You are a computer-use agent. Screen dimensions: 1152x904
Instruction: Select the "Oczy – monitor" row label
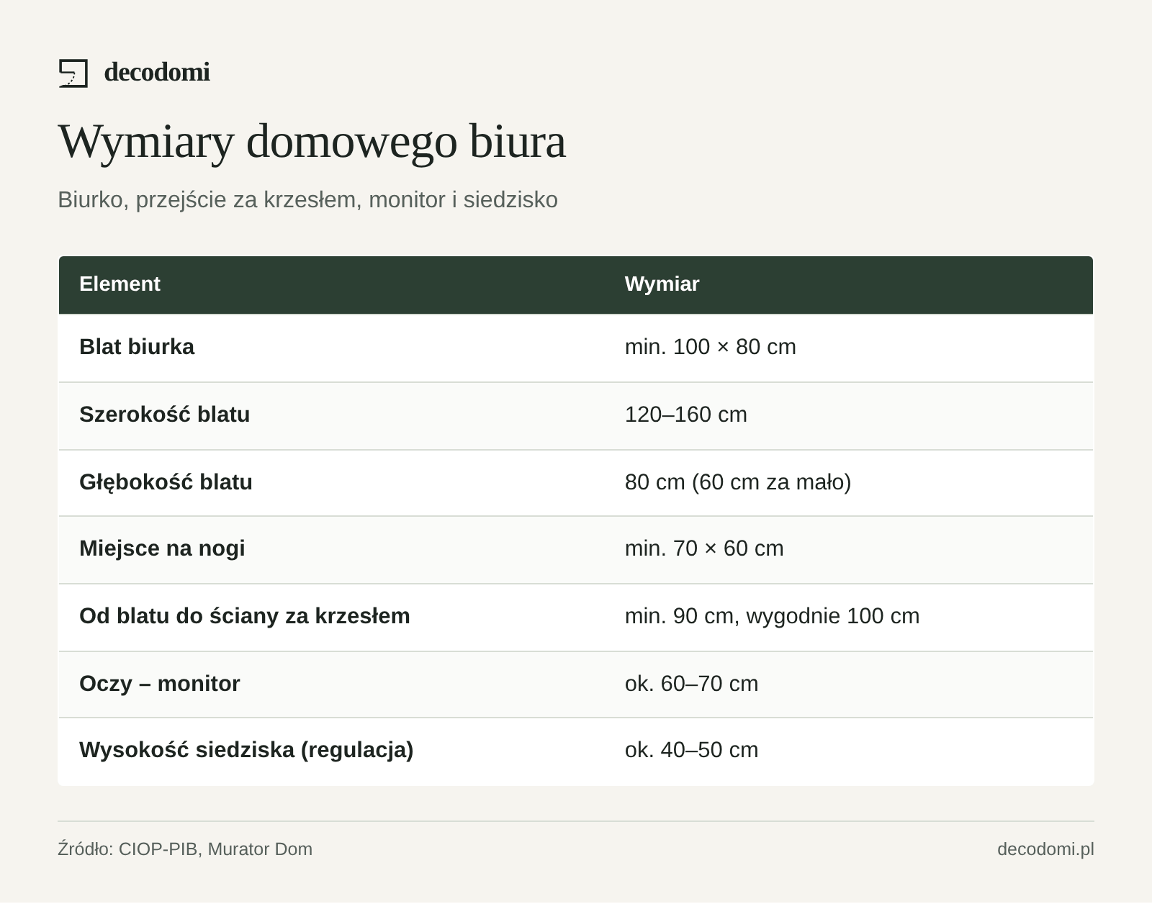tap(159, 684)
